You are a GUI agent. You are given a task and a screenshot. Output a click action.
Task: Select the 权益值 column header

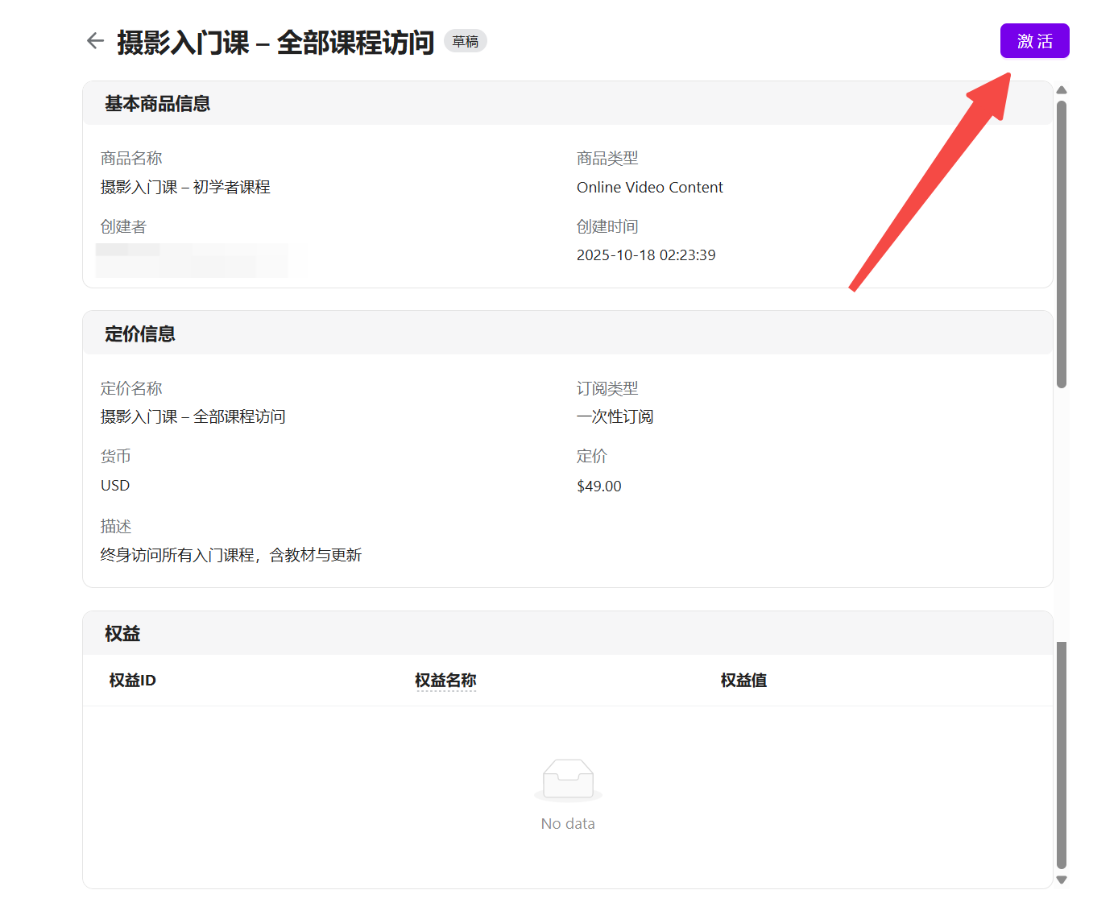click(743, 681)
